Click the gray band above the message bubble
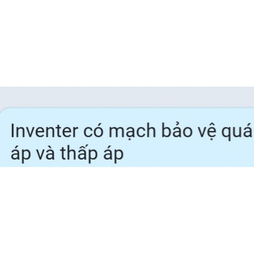254x254 pixels. coord(127,97)
